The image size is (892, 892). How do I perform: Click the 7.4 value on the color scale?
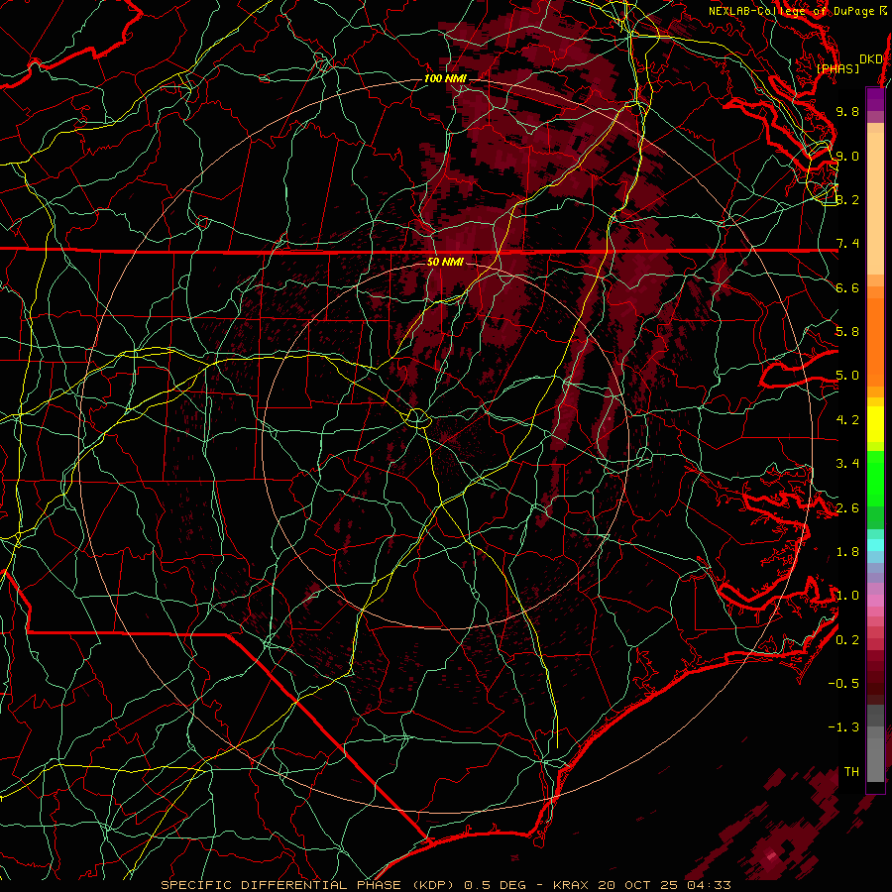847,244
